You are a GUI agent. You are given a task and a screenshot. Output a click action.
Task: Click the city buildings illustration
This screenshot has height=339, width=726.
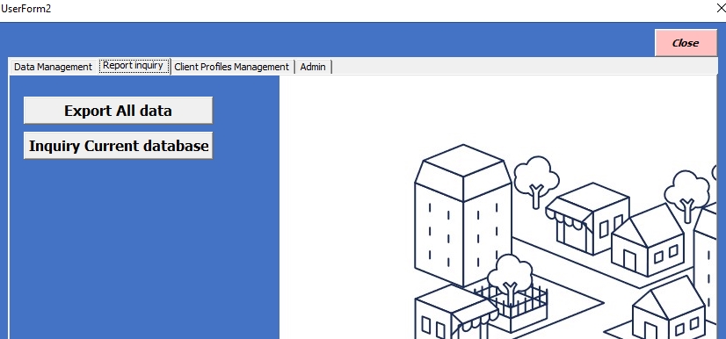498,207
